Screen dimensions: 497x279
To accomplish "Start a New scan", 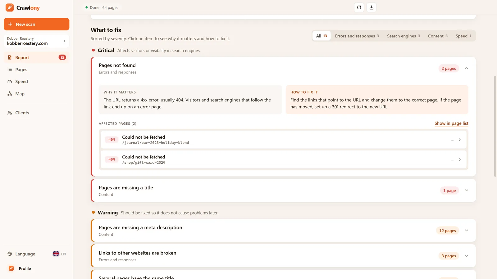I will (x=36, y=24).
